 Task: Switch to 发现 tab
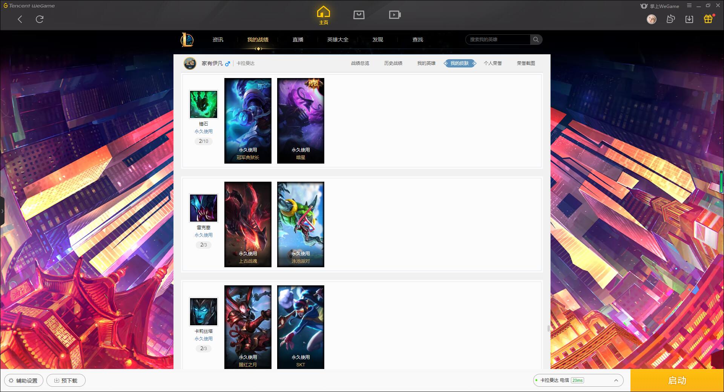[x=378, y=40]
